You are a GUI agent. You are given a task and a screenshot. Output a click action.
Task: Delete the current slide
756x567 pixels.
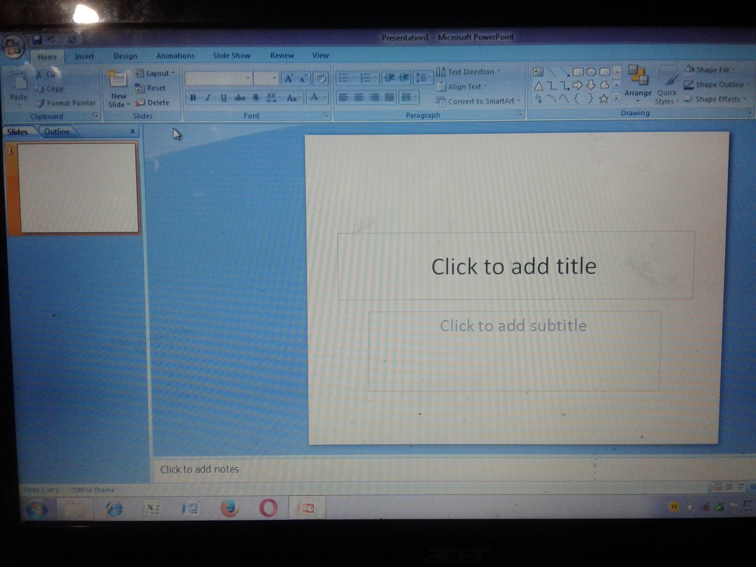[152, 103]
